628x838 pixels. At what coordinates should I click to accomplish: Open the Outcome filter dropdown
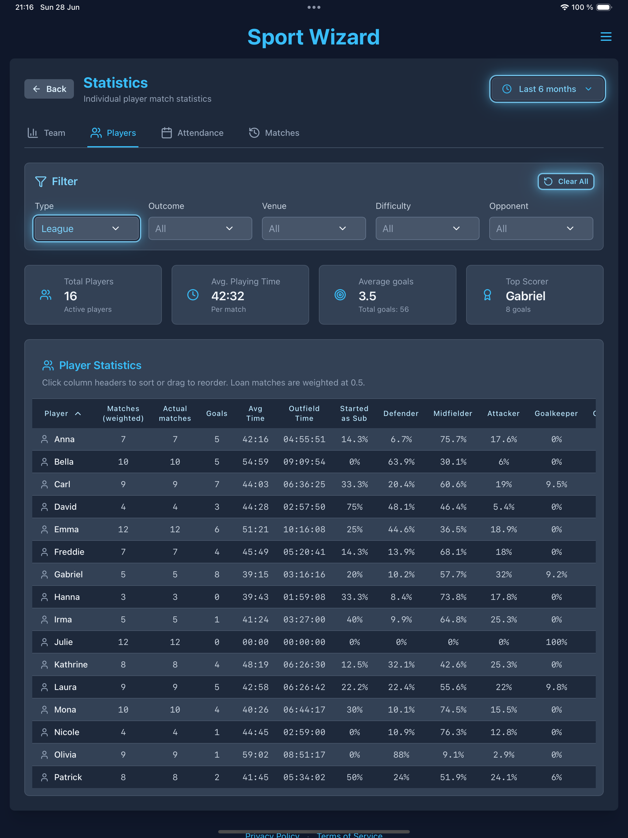[200, 228]
